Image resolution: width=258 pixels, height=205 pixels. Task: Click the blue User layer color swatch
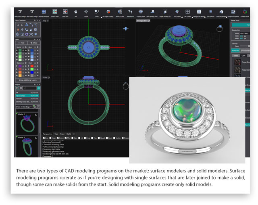click(x=32, y=73)
